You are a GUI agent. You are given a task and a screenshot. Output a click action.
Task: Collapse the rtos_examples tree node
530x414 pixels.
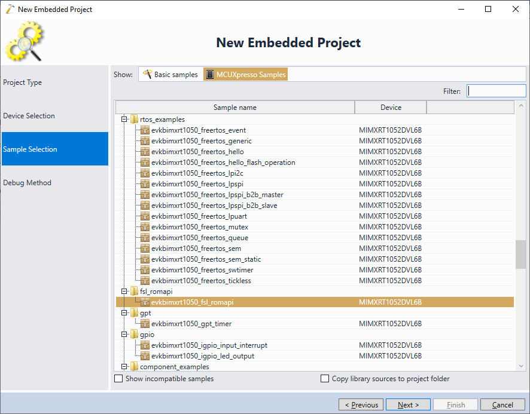[124, 119]
